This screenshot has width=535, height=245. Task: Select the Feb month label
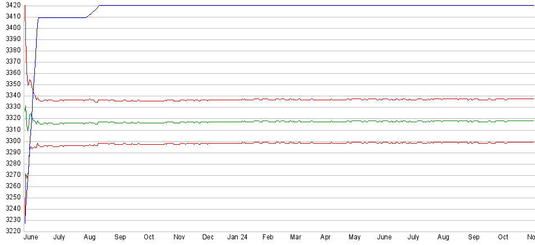[268, 238]
